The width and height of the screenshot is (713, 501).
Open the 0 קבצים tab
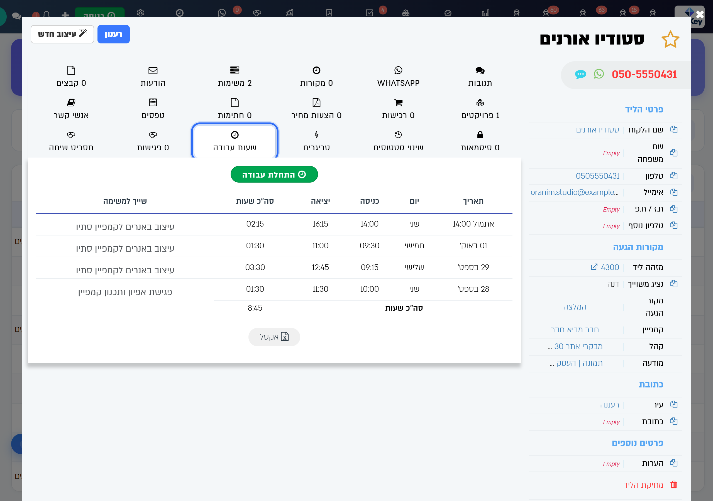pos(71,77)
